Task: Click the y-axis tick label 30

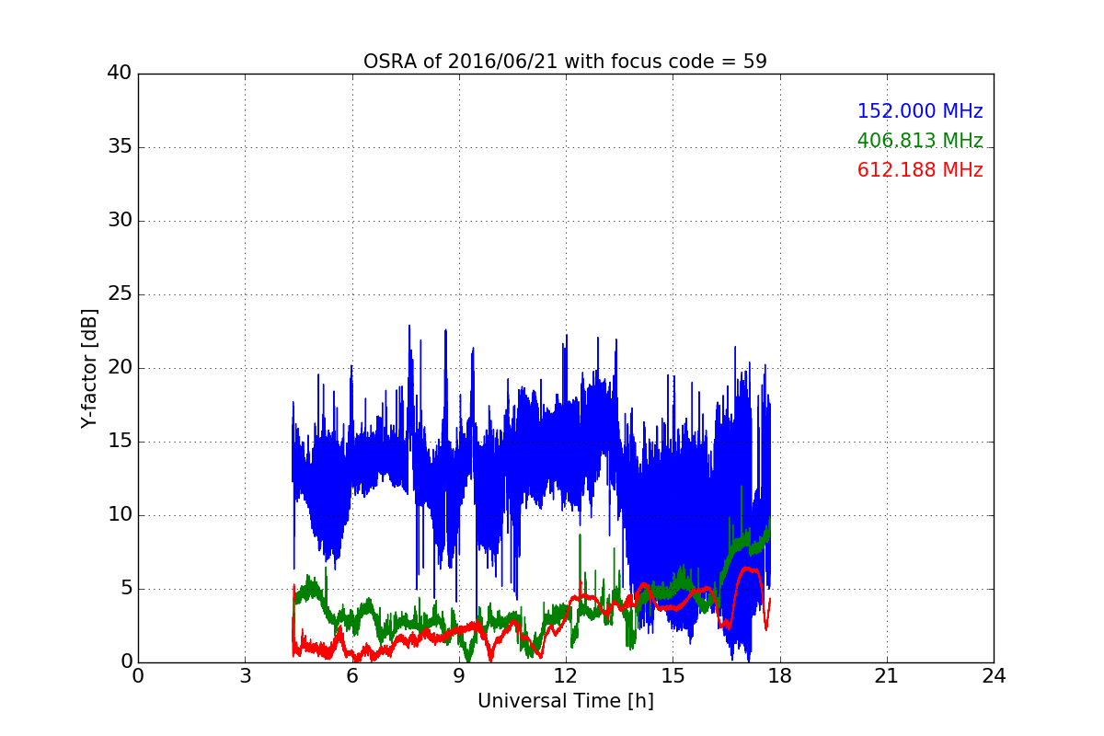Action: tap(120, 221)
